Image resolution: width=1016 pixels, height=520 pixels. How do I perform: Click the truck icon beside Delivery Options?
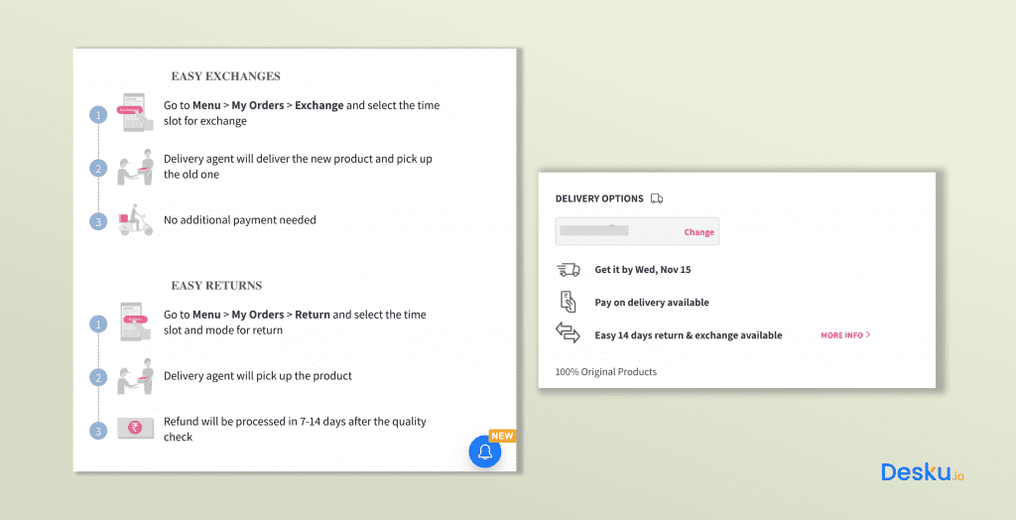coord(657,198)
